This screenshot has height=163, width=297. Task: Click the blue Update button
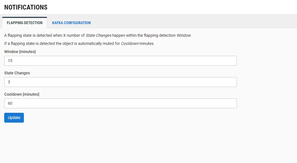tap(14, 118)
